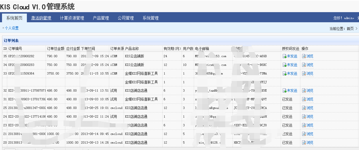Select 应付金额 cell 750.00 in row 34

[72, 65]
